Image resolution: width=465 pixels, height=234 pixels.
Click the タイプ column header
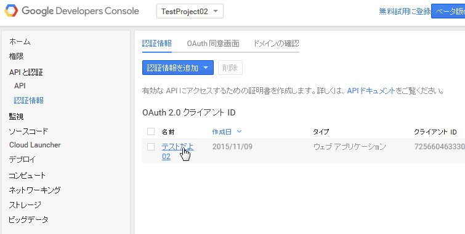pyautogui.click(x=321, y=132)
